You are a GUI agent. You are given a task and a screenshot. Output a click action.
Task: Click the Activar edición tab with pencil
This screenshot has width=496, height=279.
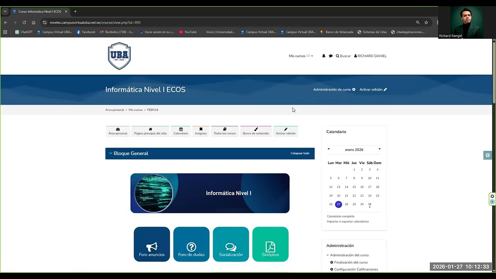[x=286, y=131]
